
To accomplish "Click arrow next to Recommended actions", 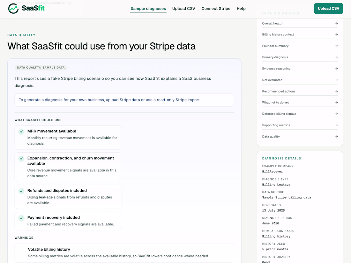I will (x=336, y=91).
